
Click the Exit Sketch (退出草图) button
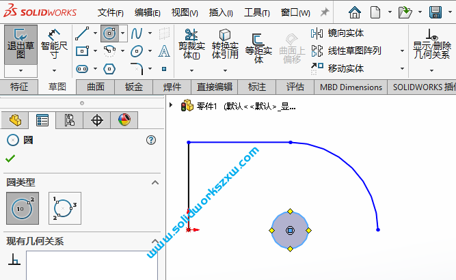[x=21, y=44]
